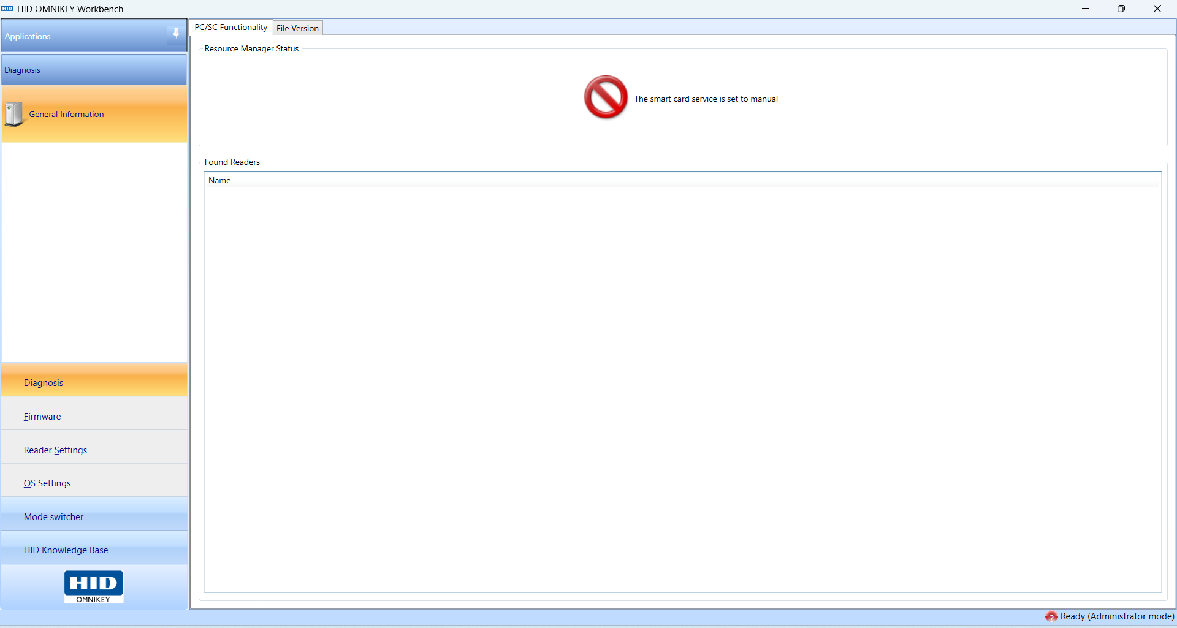Click the HID app icon in title bar
1177x628 pixels.
click(7, 9)
